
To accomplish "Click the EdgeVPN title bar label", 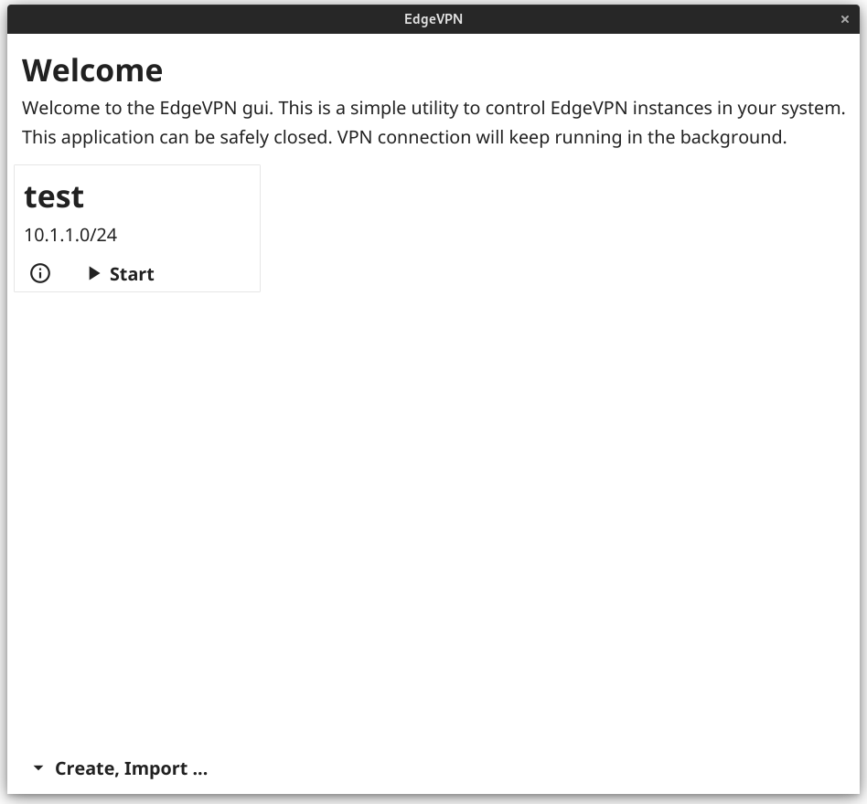I will click(x=433, y=18).
